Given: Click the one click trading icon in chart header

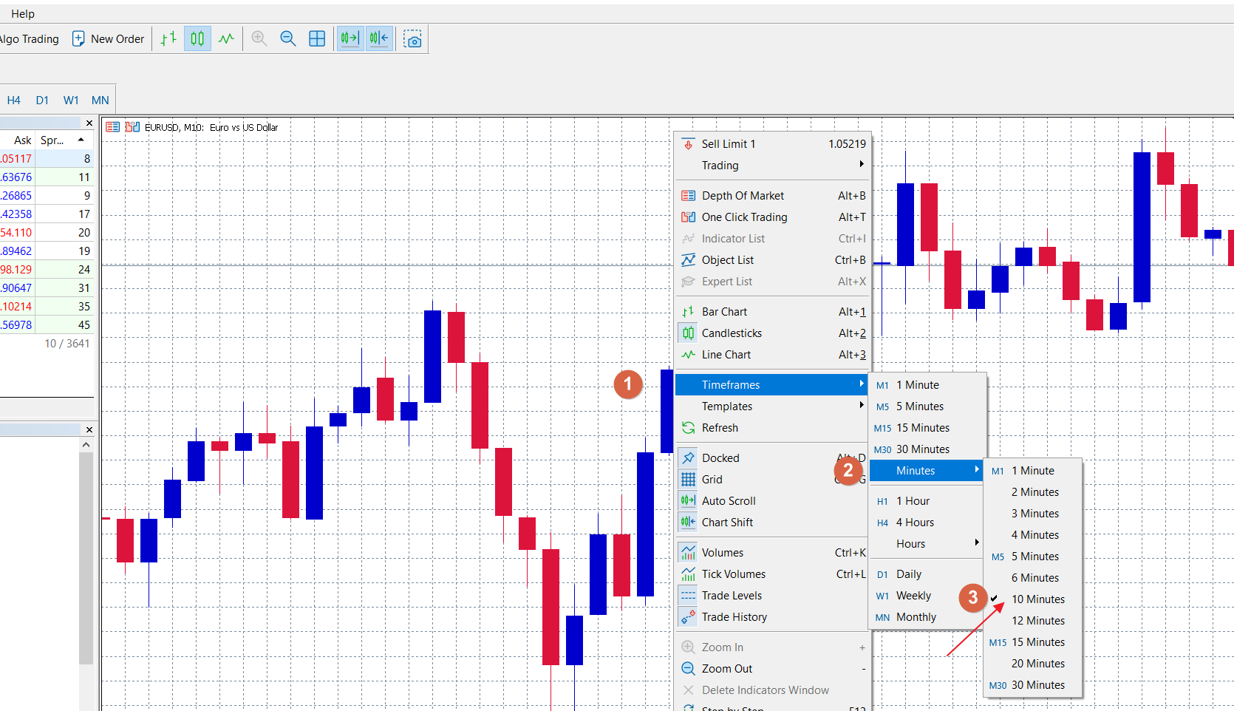Looking at the screenshot, I should coord(132,127).
